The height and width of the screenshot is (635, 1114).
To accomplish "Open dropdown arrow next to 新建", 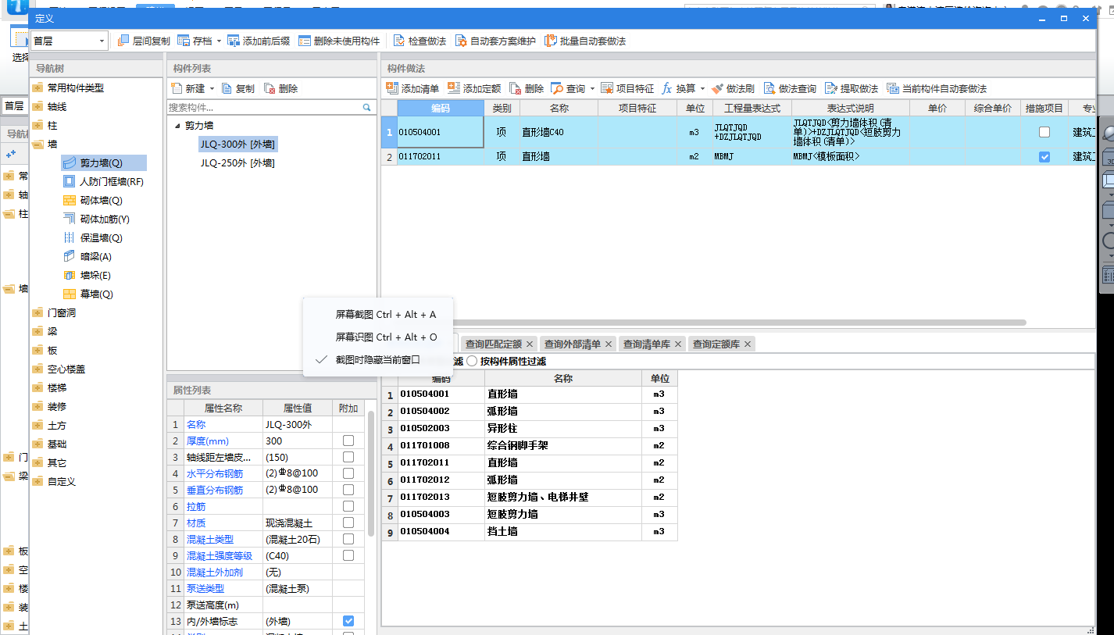I will [x=211, y=89].
